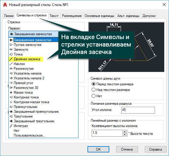The image size is (169, 156).
Task: Click the jog height factor field 1.5
Action: (107, 133)
